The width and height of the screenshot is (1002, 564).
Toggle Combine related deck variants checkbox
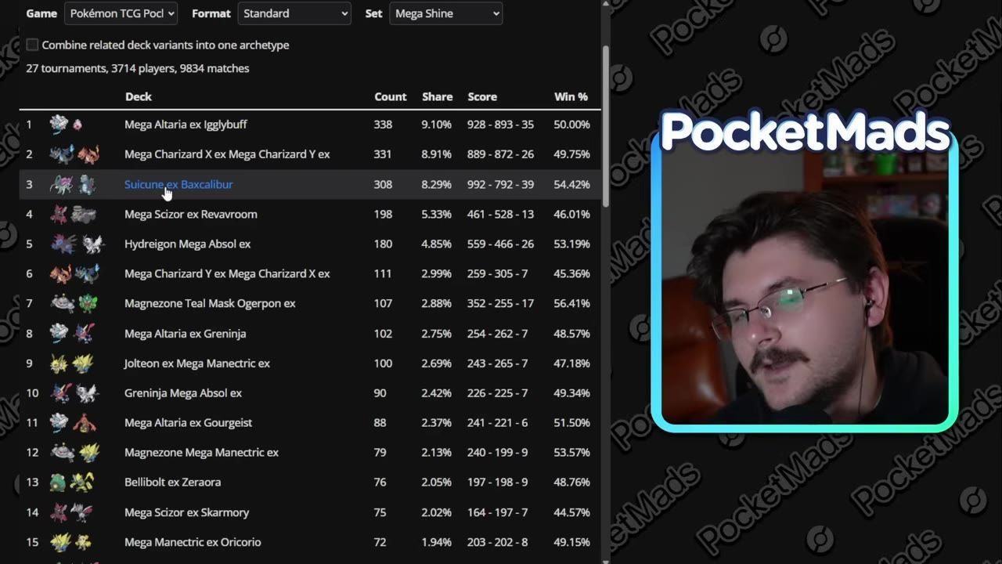(x=32, y=45)
